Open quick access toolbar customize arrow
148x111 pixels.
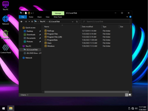pyautogui.click(x=32, y=13)
